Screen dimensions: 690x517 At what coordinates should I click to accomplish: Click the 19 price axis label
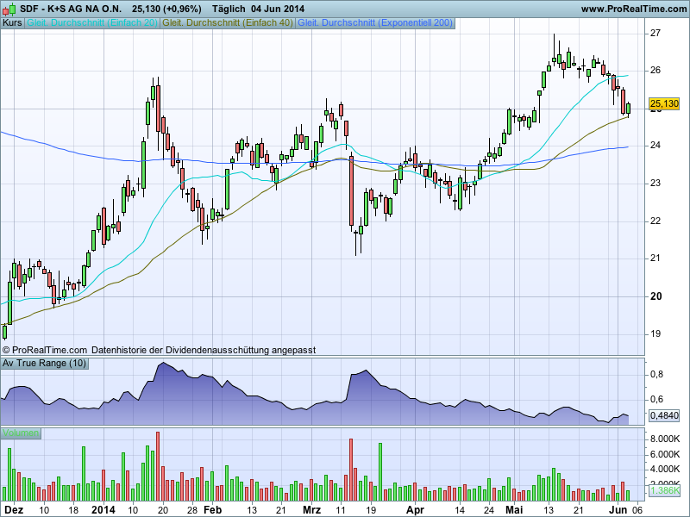(x=655, y=333)
